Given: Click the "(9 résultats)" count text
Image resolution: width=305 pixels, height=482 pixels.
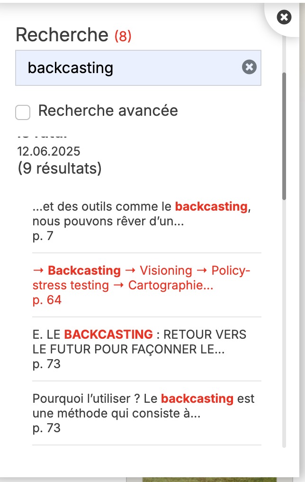Looking at the screenshot, I should [59, 168].
